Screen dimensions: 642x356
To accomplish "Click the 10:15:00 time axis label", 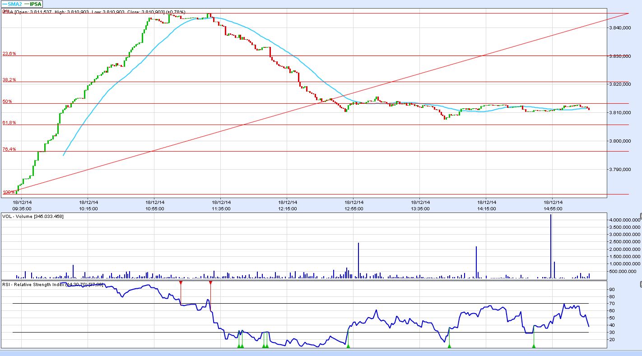I will [x=88, y=208].
